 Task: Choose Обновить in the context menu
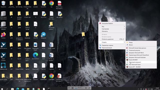click(x=112, y=31)
